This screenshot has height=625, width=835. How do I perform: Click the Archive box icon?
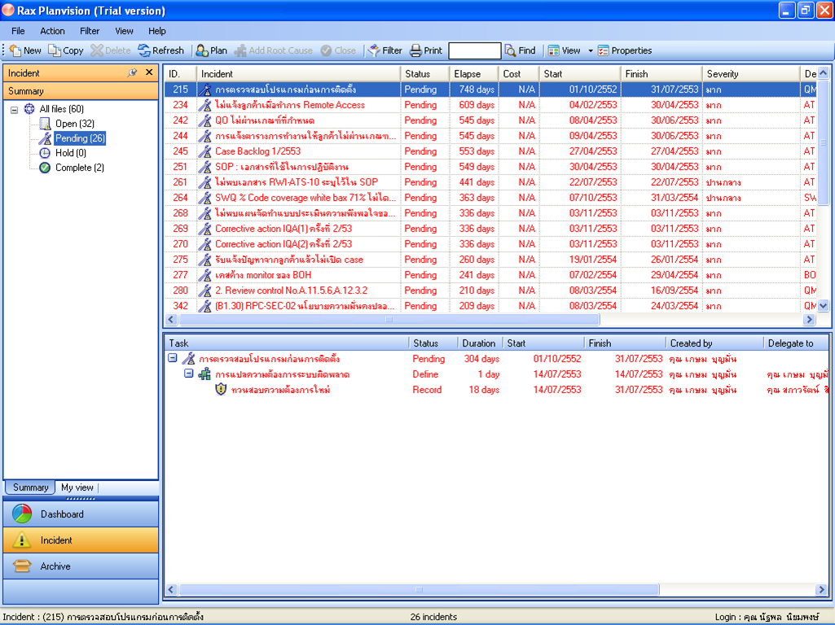[x=22, y=566]
